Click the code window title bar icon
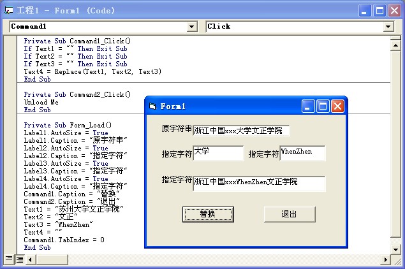The height and width of the screenshot is (269, 405). (x=9, y=11)
